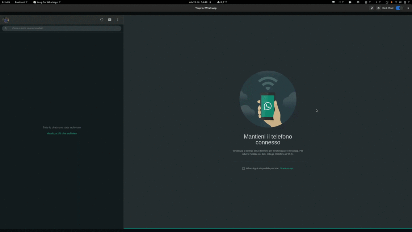
Task: Toggle the Dark Mode switch
Action: coord(399,8)
